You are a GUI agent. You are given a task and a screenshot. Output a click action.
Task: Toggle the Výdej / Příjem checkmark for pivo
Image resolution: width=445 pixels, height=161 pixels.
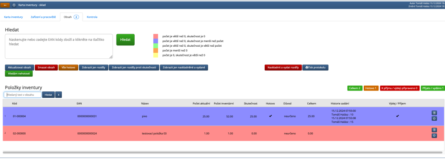point(397,116)
